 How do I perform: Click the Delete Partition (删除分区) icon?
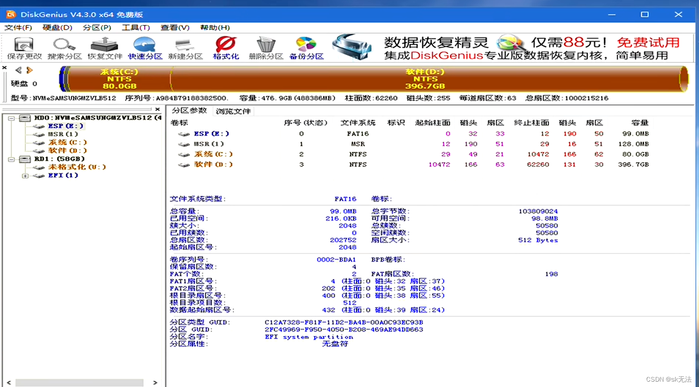[266, 48]
